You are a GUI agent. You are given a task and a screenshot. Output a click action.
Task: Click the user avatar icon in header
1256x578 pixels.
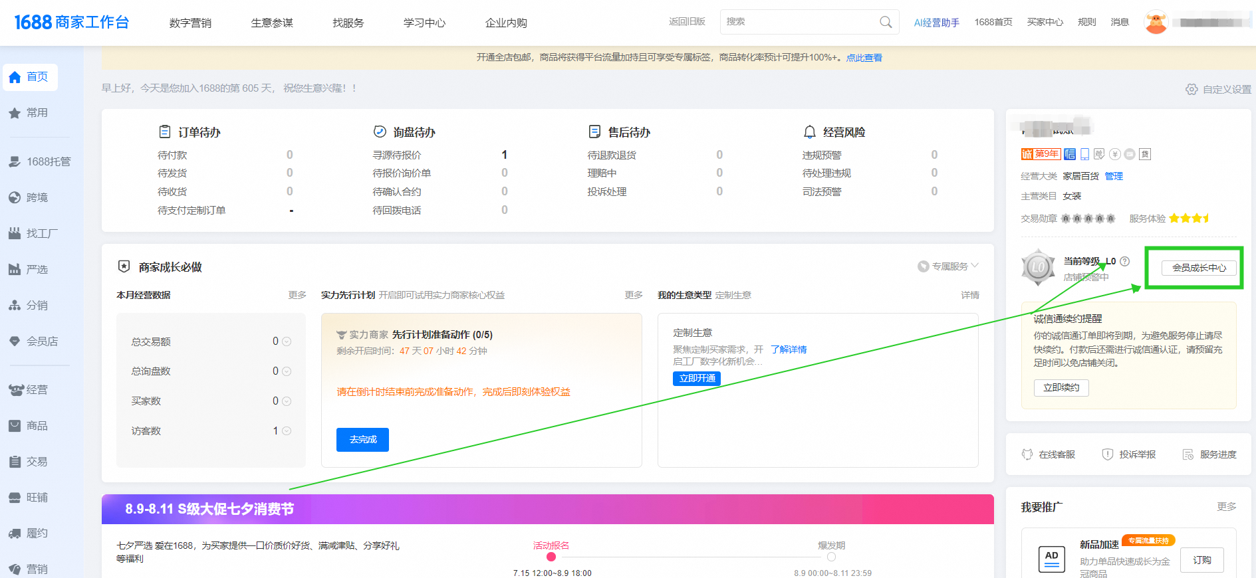[1156, 23]
